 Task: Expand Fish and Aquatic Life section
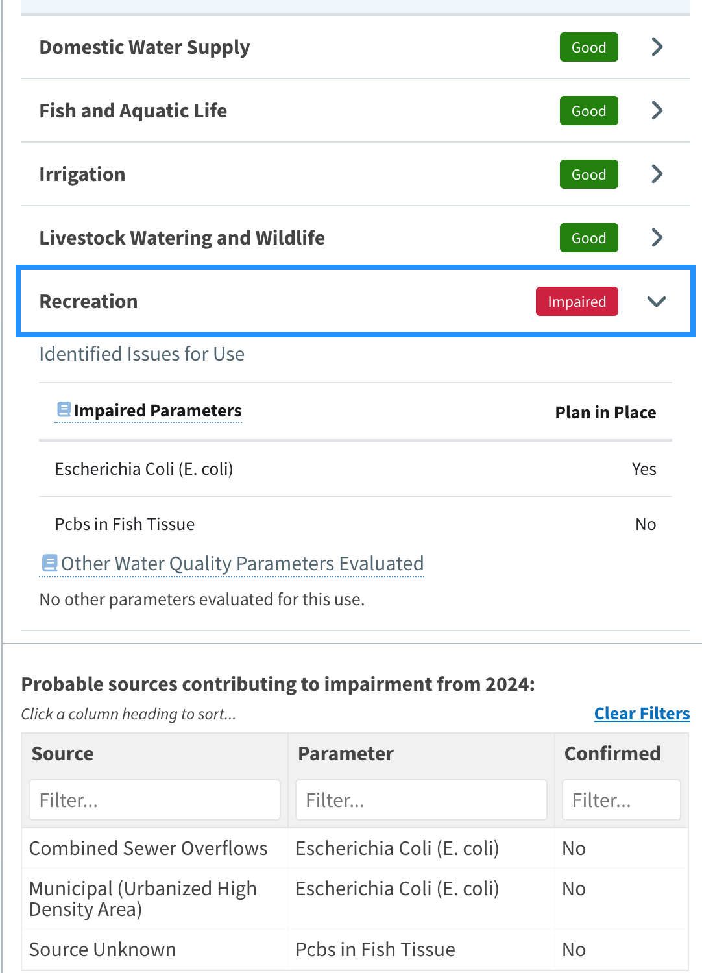657,110
